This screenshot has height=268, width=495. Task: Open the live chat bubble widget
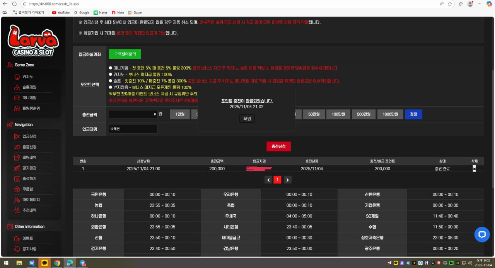(482, 234)
